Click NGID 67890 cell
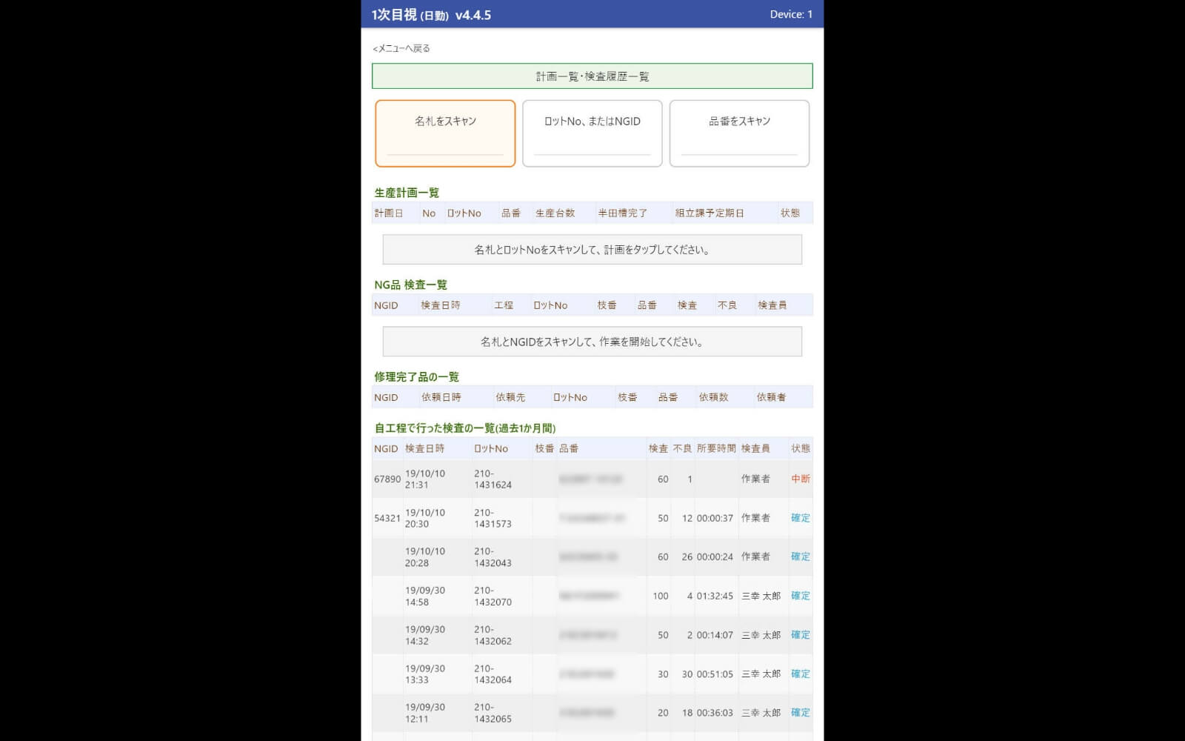 387,479
